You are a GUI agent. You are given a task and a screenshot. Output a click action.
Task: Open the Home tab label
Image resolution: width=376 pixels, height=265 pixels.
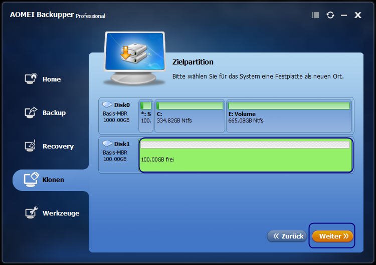(52, 79)
